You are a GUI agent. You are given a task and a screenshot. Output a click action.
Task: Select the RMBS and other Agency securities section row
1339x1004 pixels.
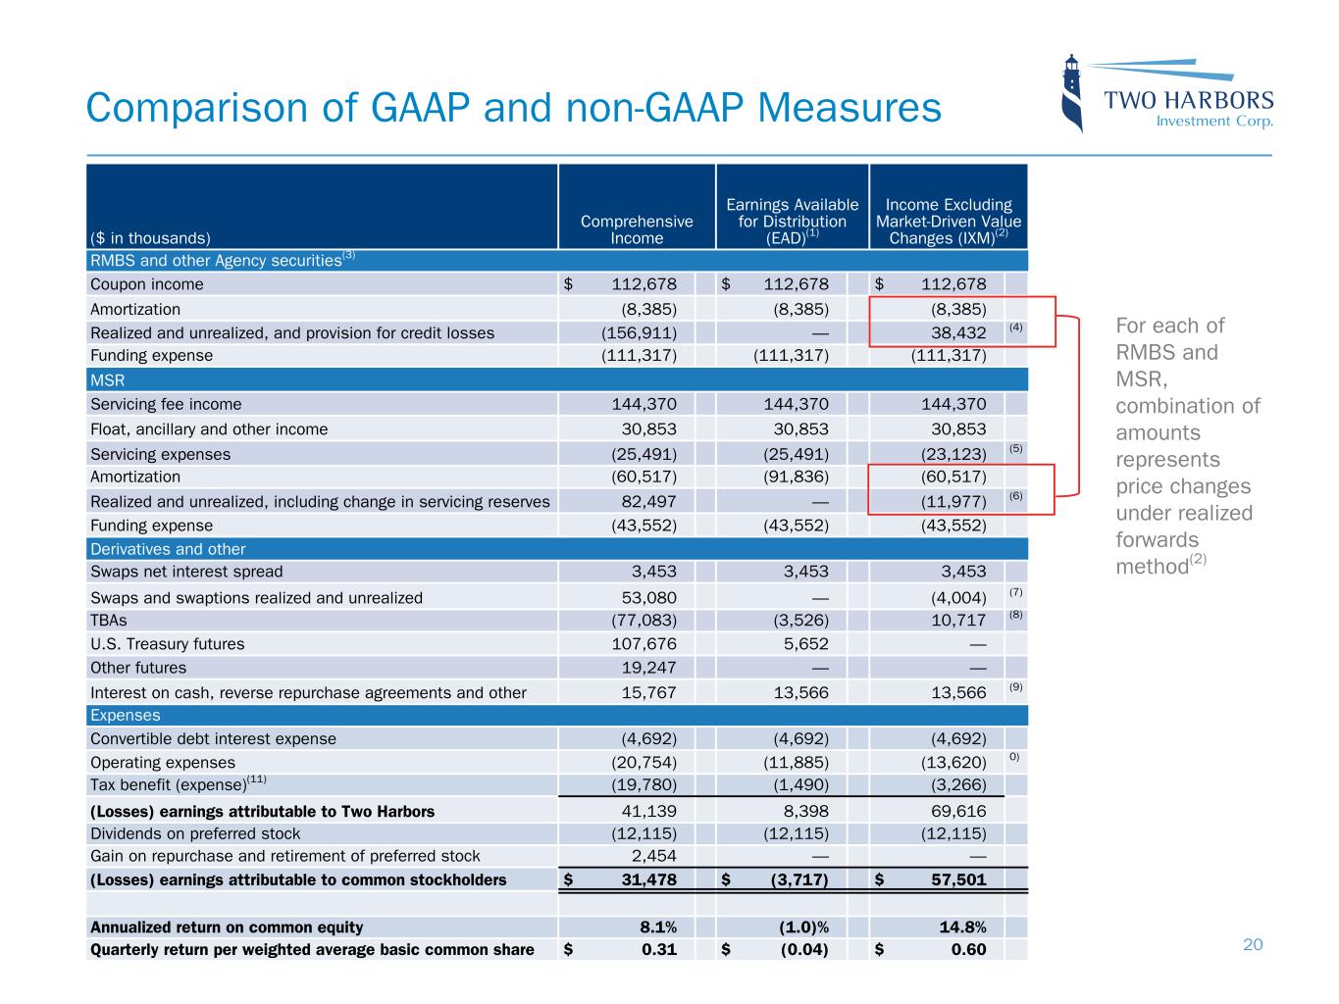click(222, 261)
